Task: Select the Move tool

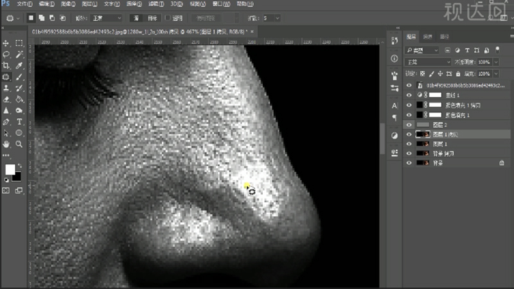Action: click(x=6, y=43)
